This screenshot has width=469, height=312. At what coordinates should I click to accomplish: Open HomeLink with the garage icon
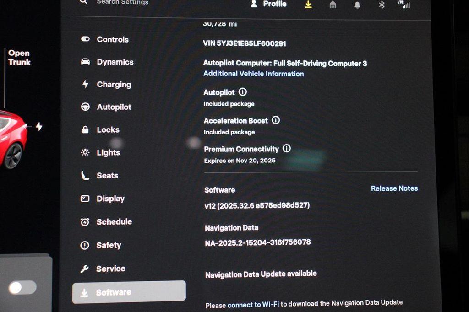(333, 5)
